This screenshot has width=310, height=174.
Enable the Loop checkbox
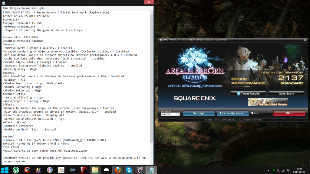(252, 113)
